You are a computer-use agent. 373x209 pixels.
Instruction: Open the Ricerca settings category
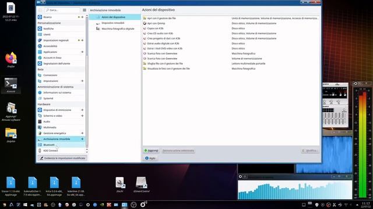[61, 17]
